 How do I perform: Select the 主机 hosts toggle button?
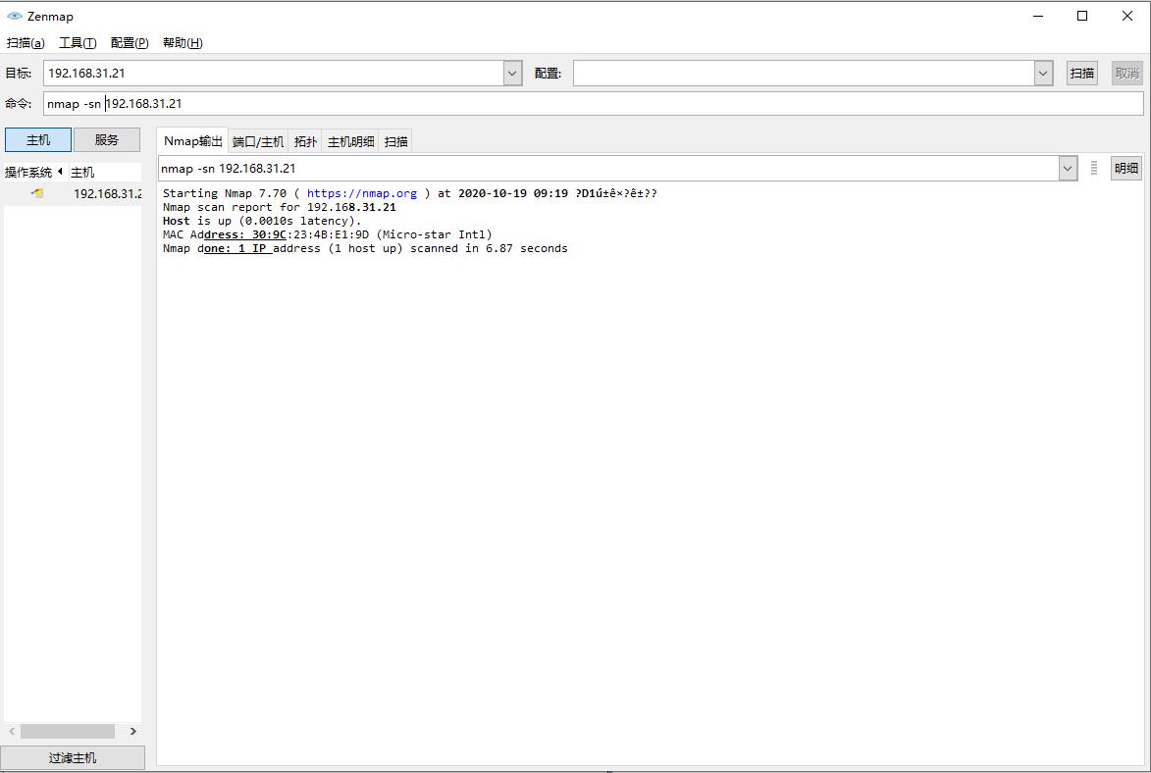click(38, 139)
